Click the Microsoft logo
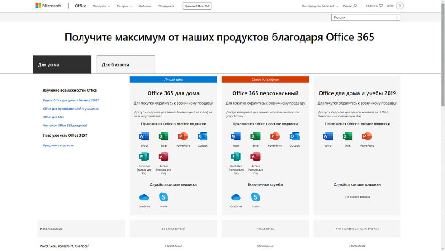This screenshot has width=445, height=251. pyautogui.click(x=48, y=6)
